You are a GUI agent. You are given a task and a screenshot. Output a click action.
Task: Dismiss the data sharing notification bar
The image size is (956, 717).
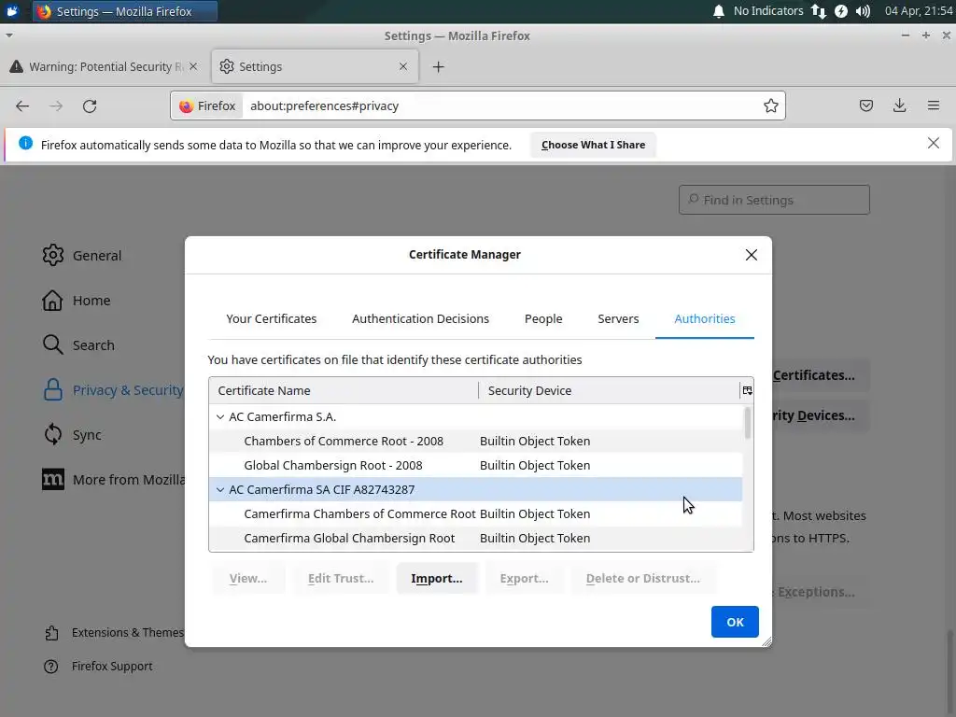click(933, 143)
